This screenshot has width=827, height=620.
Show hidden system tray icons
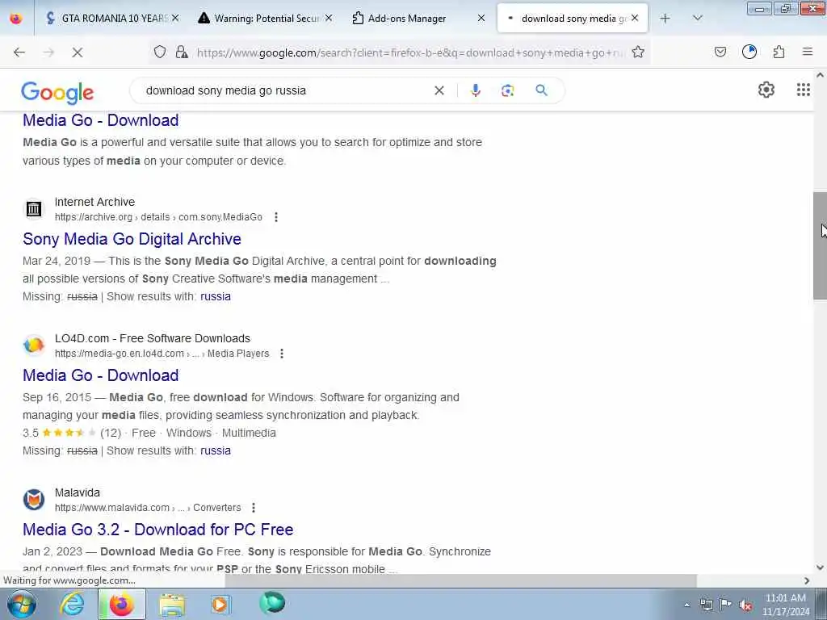(x=686, y=605)
